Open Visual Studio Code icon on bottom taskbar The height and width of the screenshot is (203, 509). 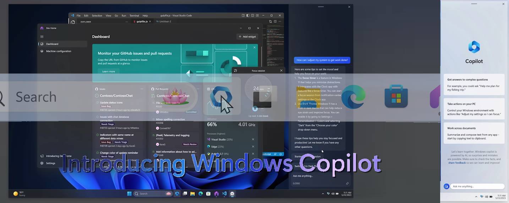click(x=224, y=194)
